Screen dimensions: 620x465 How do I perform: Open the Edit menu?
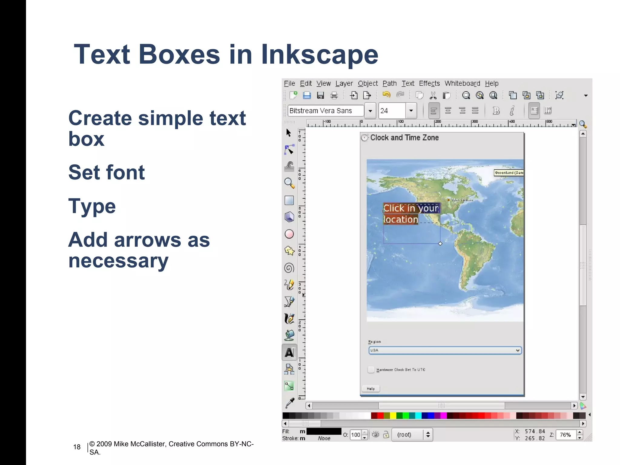(x=306, y=84)
